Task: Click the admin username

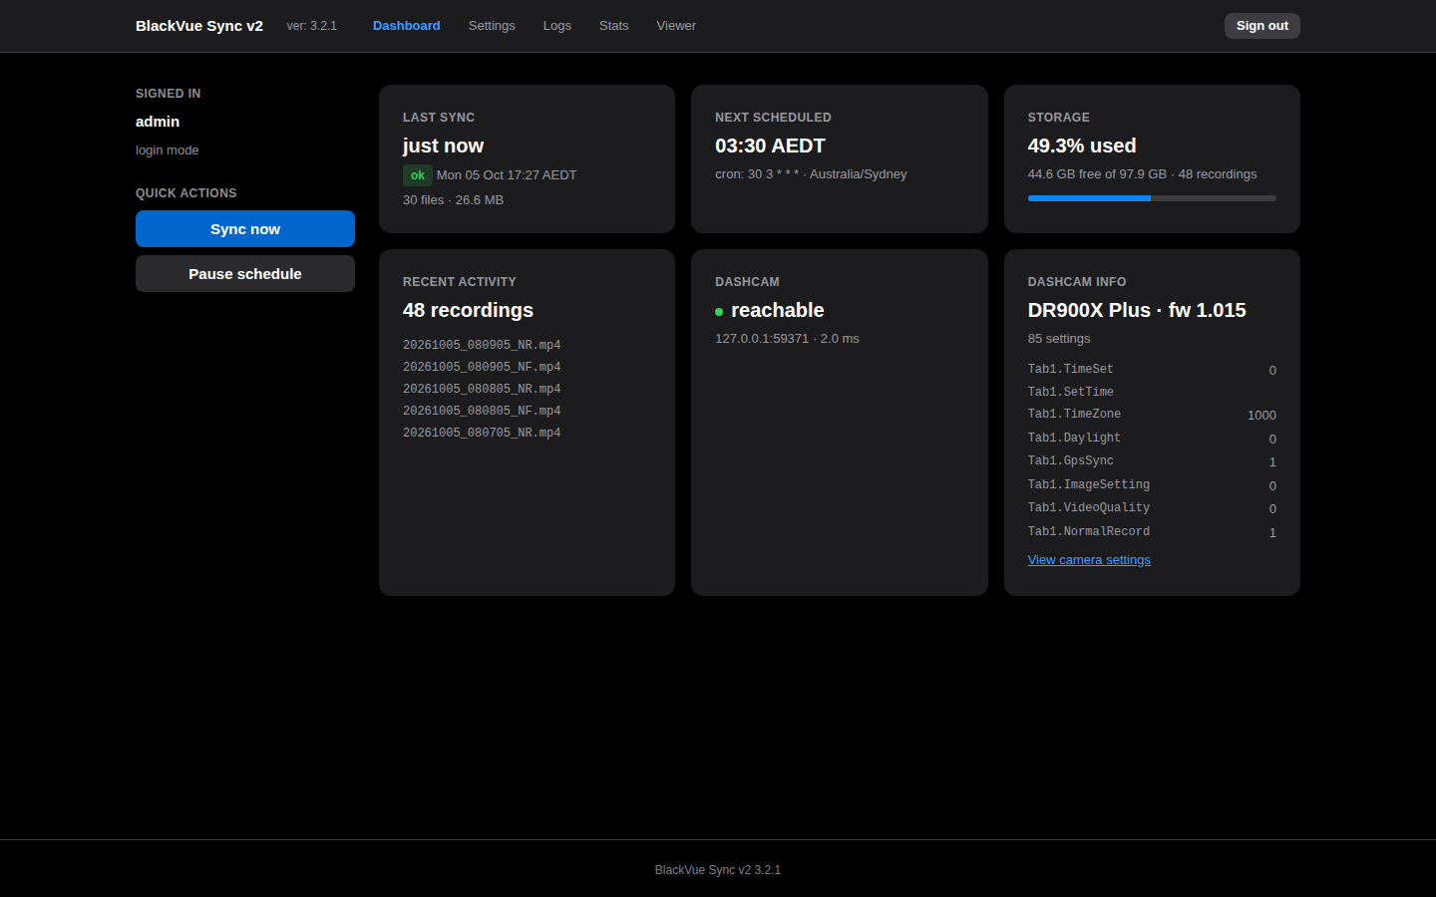Action: pos(158,122)
